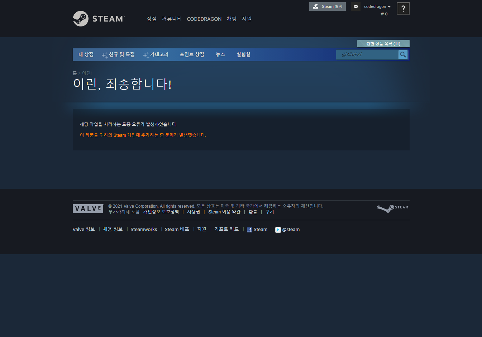Image resolution: width=482 pixels, height=337 pixels.
Task: Click the Twitter icon beside @steam
Action: pyautogui.click(x=278, y=230)
